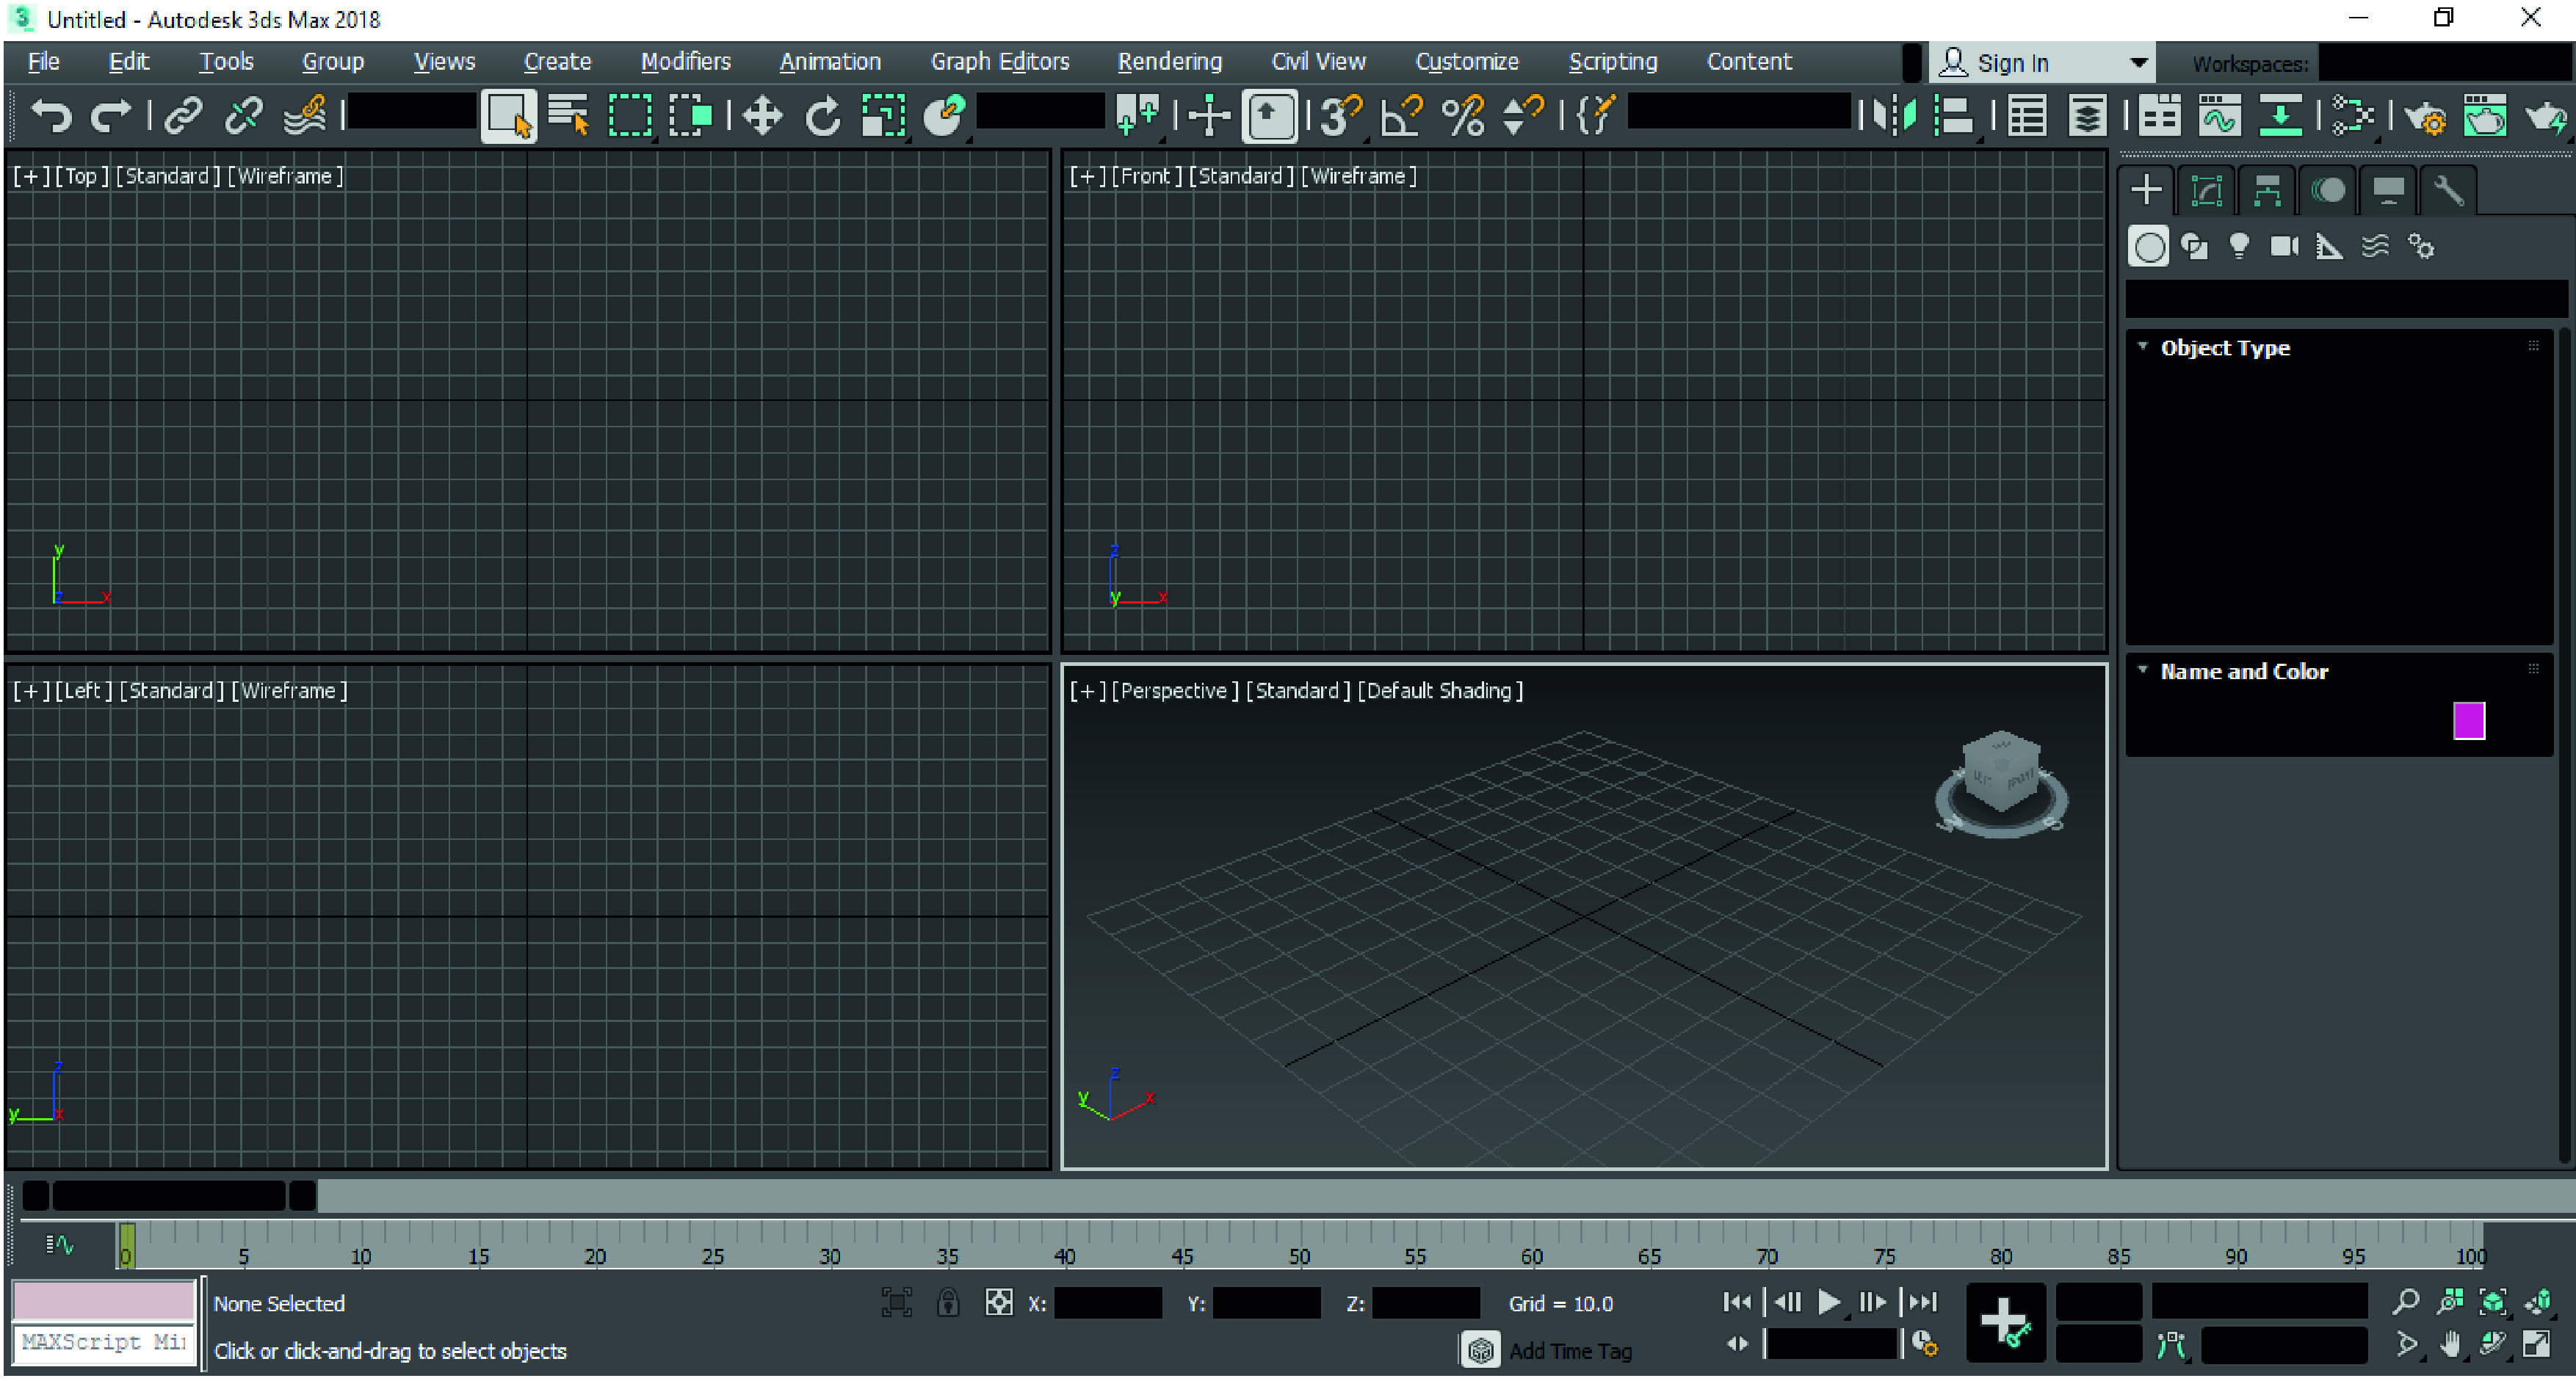Click the Perspective viewport label

coord(1174,690)
